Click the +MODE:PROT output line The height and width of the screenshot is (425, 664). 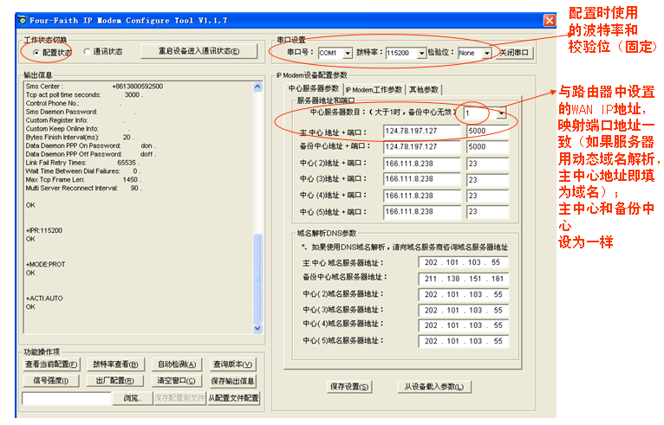[46, 264]
